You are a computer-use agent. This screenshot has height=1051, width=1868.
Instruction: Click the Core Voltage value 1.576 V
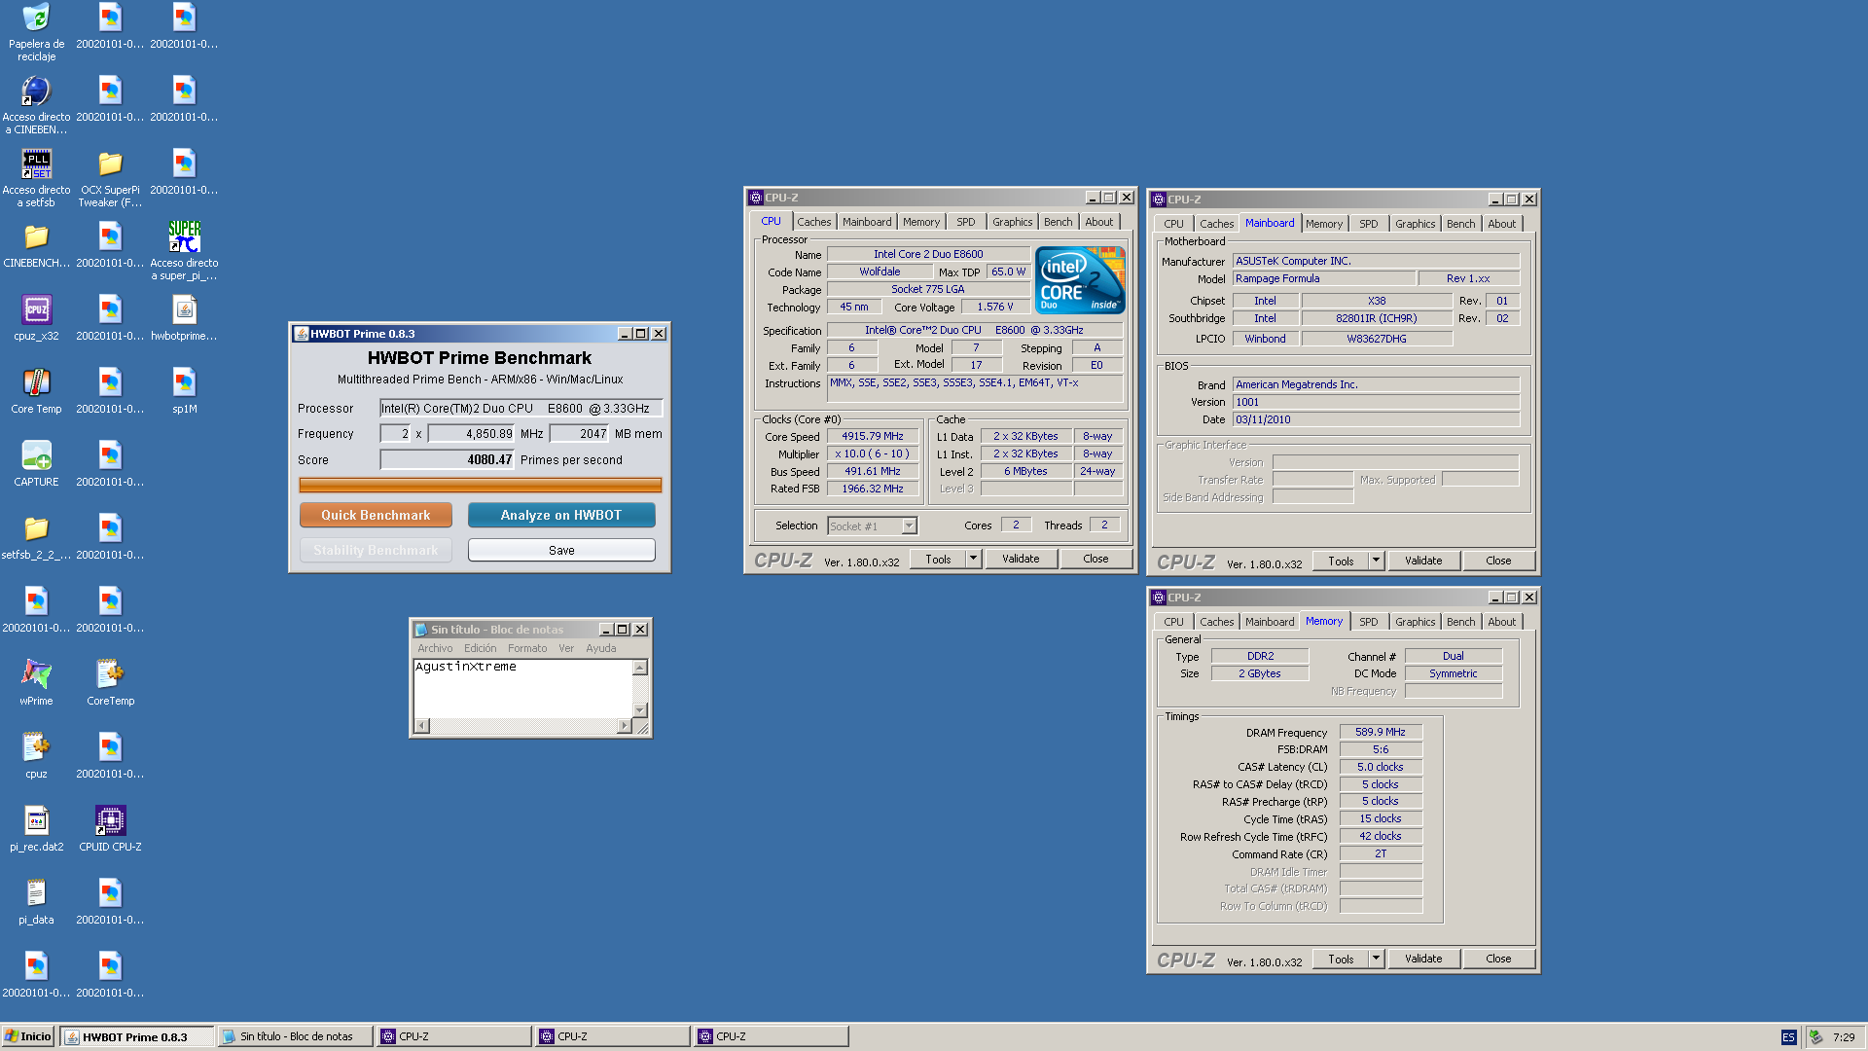(995, 307)
